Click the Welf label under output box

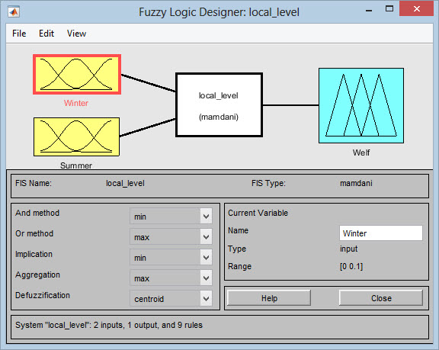[x=361, y=153]
